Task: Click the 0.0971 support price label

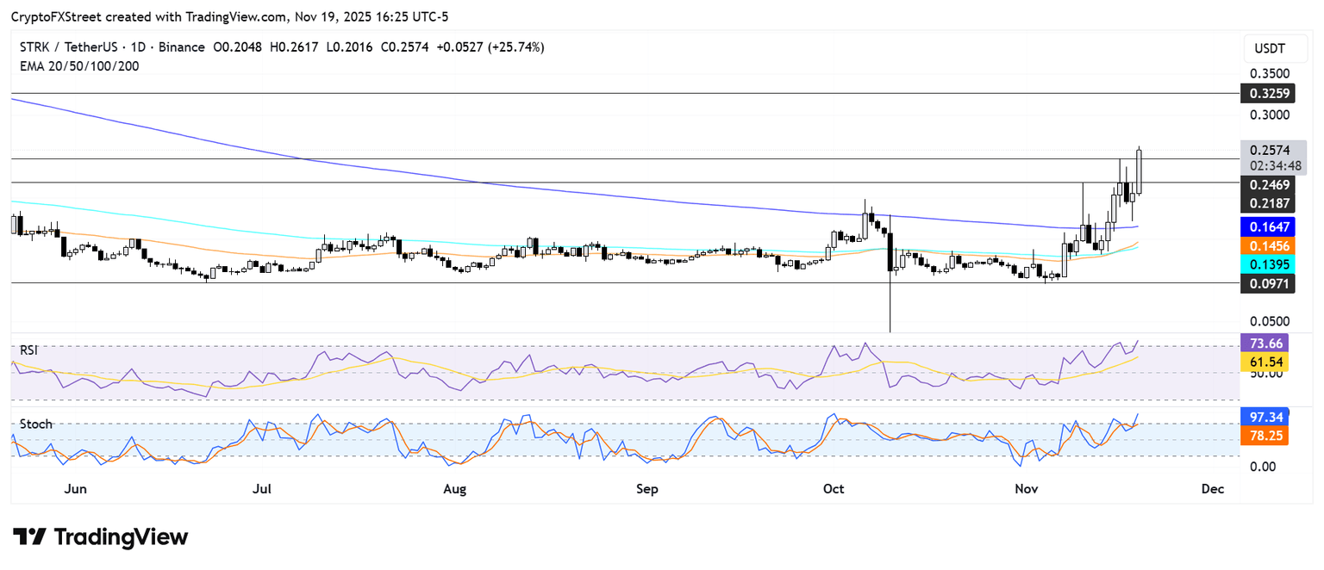Action: tap(1265, 282)
